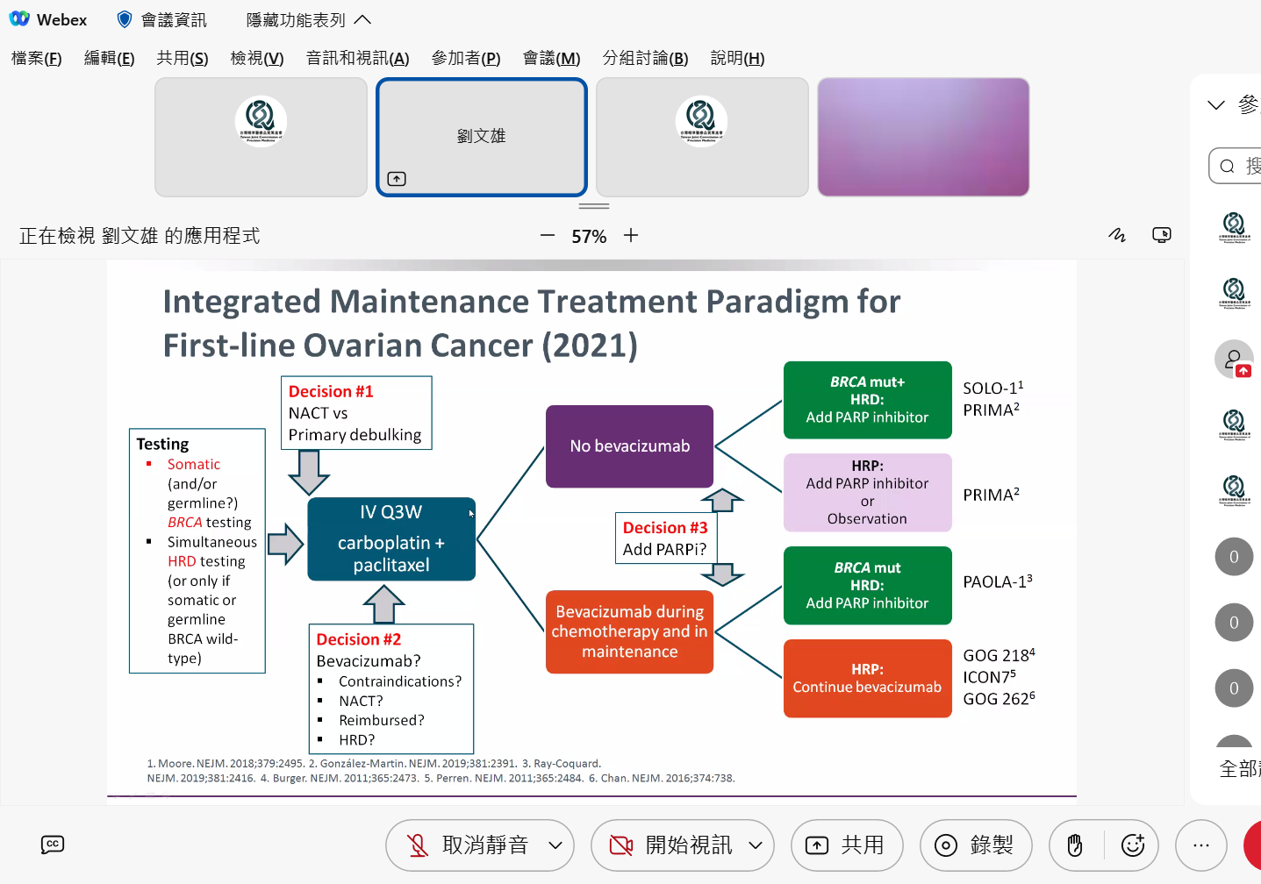This screenshot has height=884, width=1261.
Task: Start video with 開始視訊 button
Action: point(671,845)
